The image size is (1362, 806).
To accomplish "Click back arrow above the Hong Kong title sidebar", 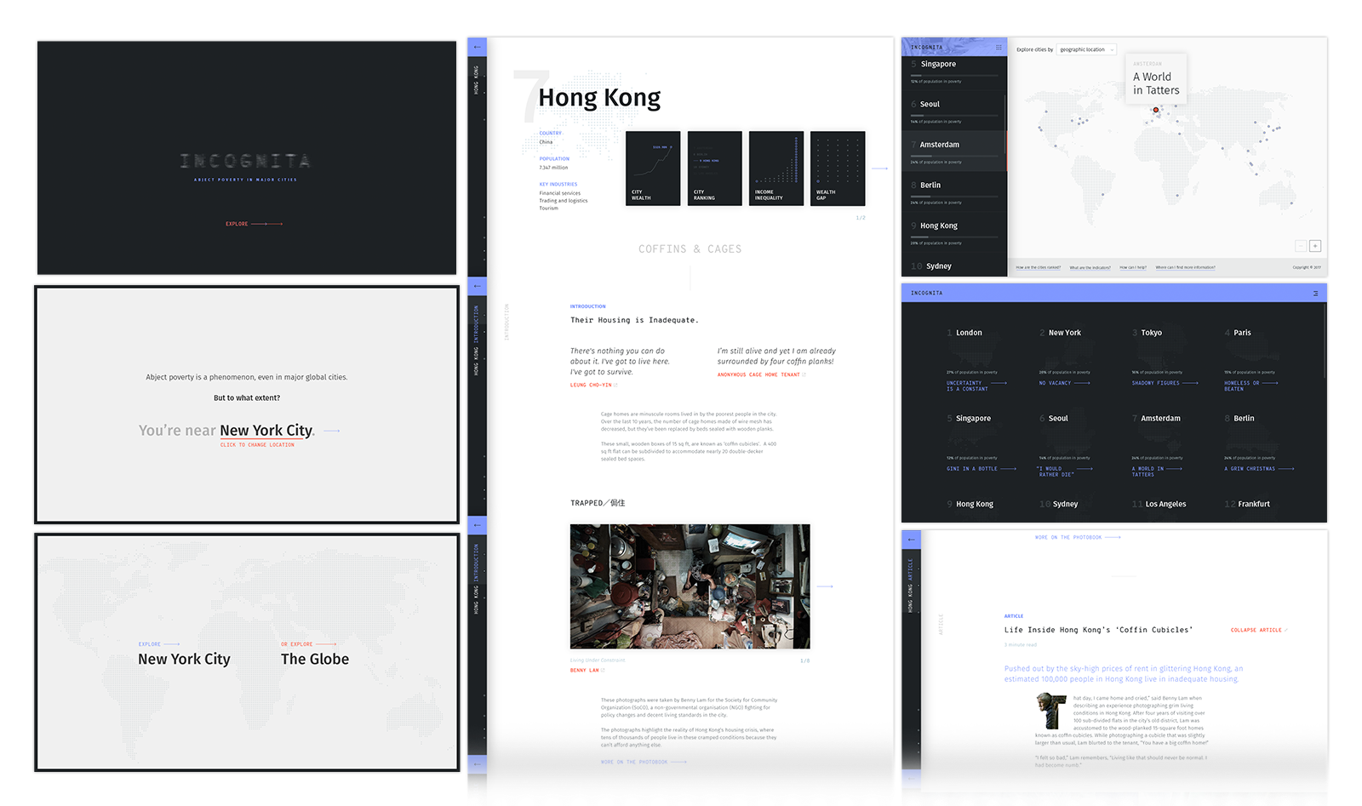I will [x=477, y=47].
